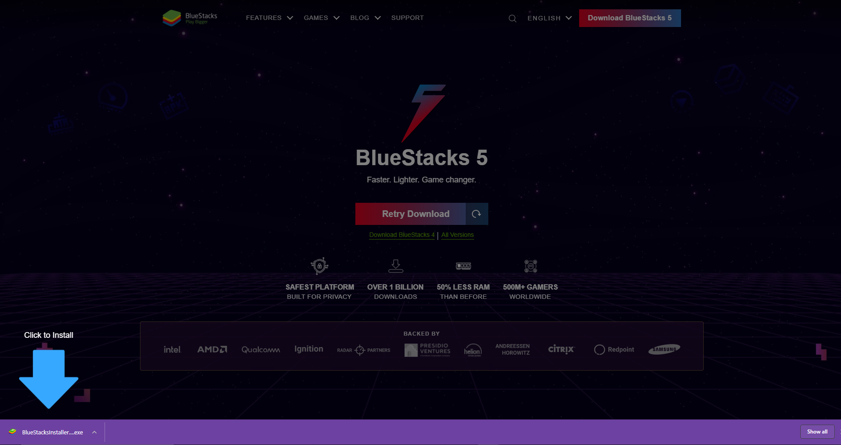The width and height of the screenshot is (841, 445).
Task: Click the Samsung logo
Action: [664, 349]
